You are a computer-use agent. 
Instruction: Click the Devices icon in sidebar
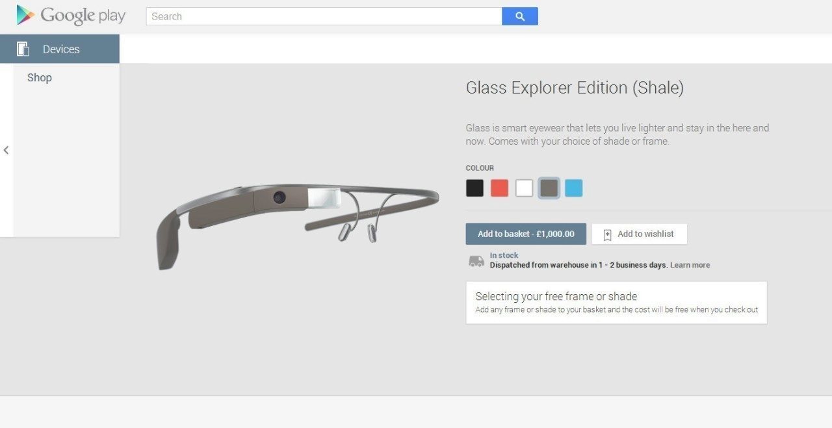point(23,49)
